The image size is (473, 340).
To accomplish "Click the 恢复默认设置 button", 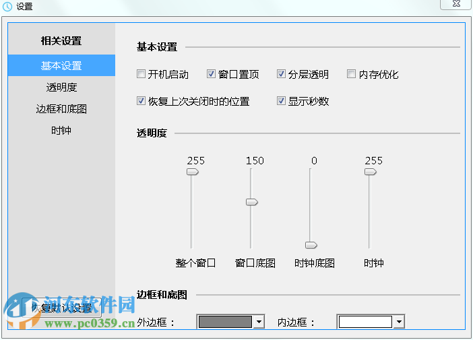I will pyautogui.click(x=61, y=308).
